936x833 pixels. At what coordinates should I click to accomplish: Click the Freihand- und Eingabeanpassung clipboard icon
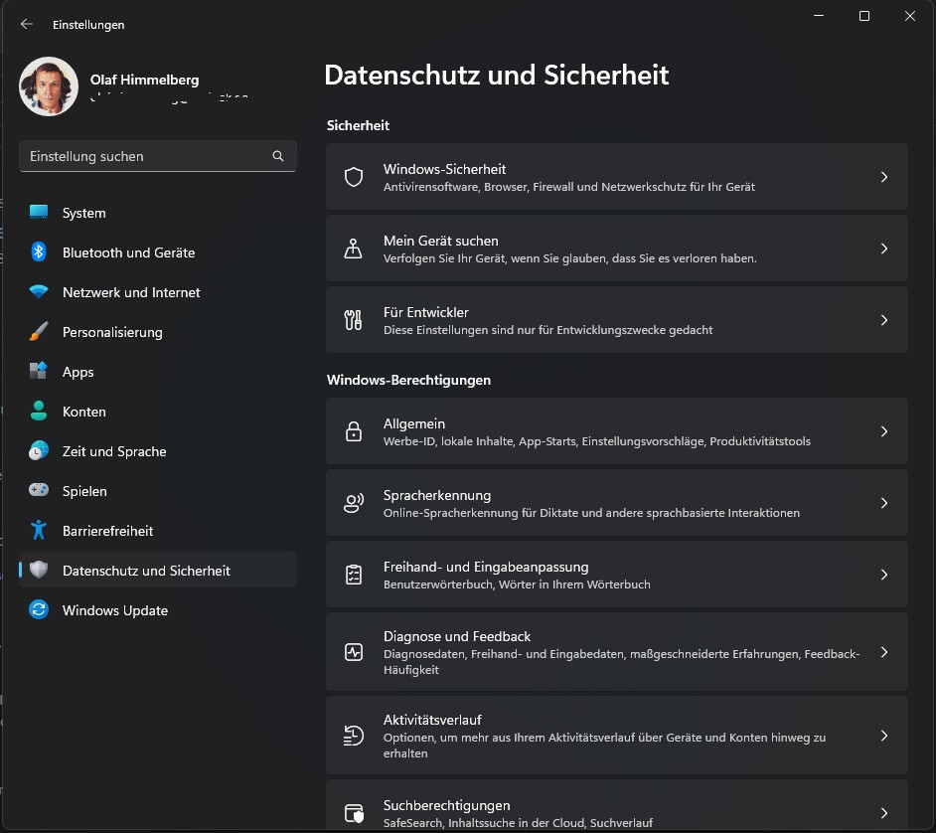354,575
